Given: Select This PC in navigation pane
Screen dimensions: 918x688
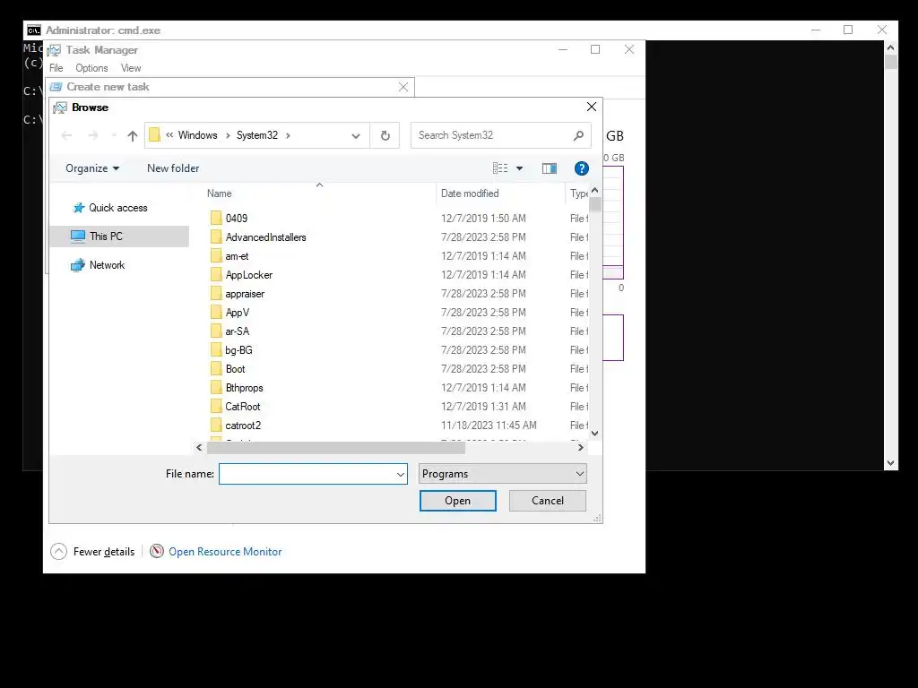Looking at the screenshot, I should [119, 236].
